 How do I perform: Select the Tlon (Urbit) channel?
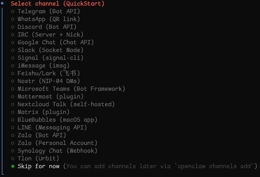pyautogui.click(x=38, y=159)
